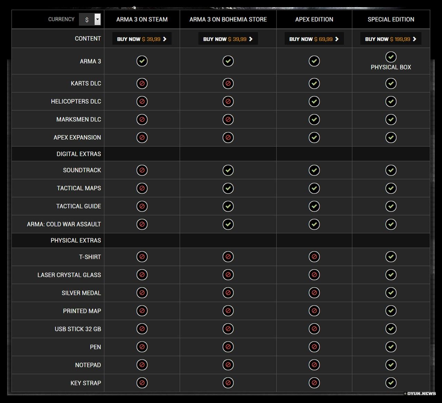Click Helicopters DLC checkmark under Special Edition

(x=391, y=101)
